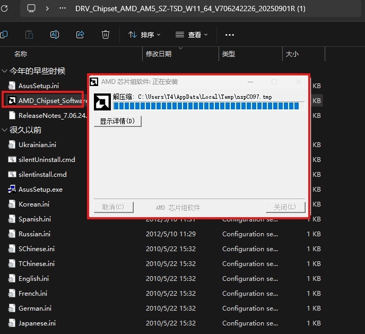Expand the breadcrumb chevron after the monitor icon

[x=47, y=8]
